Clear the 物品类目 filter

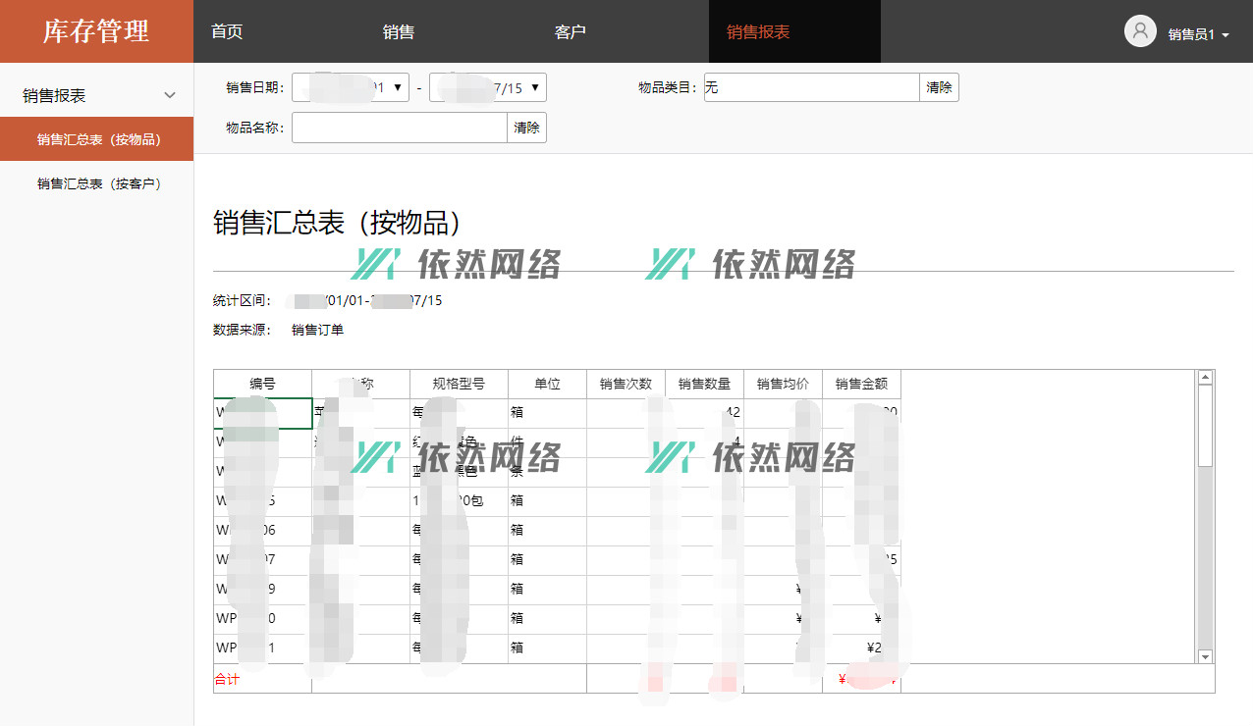point(939,87)
